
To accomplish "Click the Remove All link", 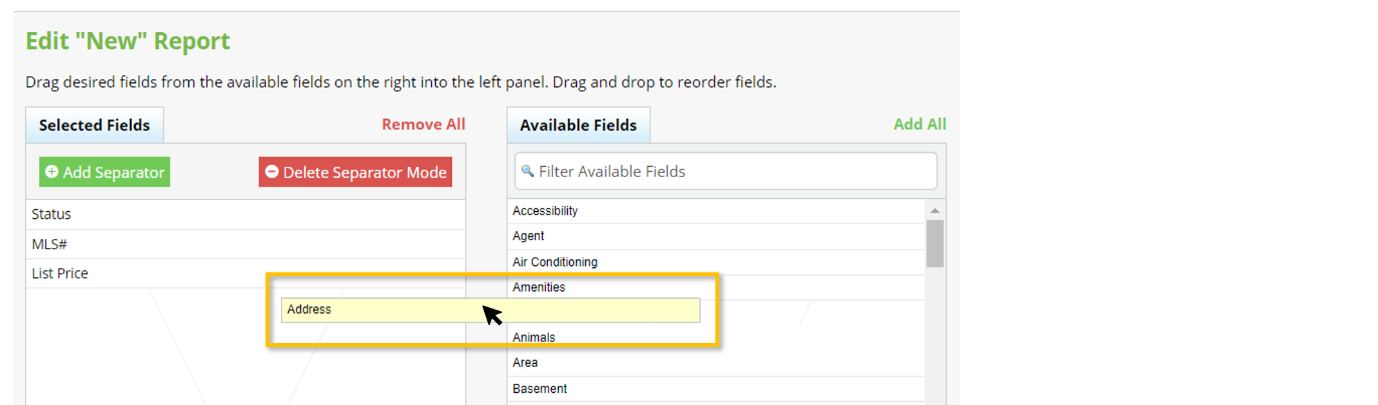I will (423, 124).
